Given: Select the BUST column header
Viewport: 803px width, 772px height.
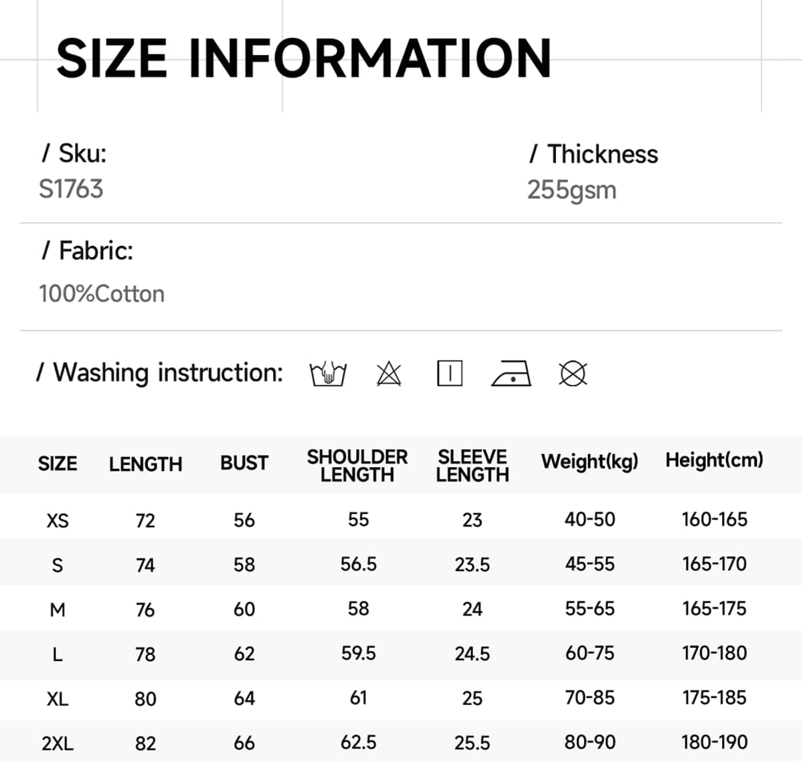Looking at the screenshot, I should [244, 463].
